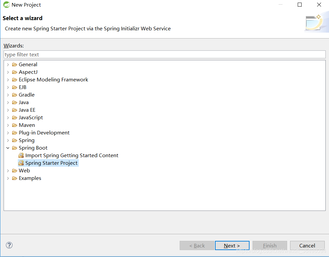Select the General tree label
This screenshot has height=257, width=329.
[x=28, y=64]
